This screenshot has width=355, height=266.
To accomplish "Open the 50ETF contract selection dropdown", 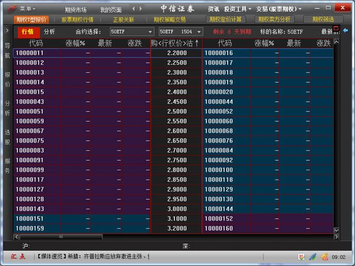I will tap(131, 31).
